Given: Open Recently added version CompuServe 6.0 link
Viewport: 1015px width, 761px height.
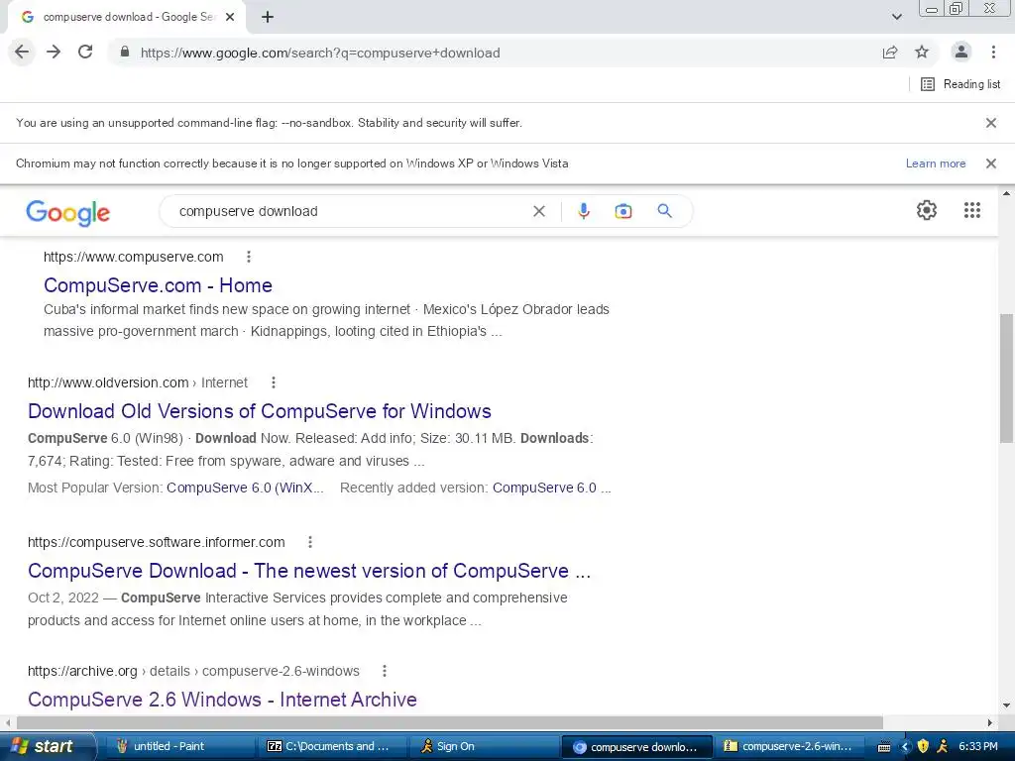Looking at the screenshot, I should (551, 488).
